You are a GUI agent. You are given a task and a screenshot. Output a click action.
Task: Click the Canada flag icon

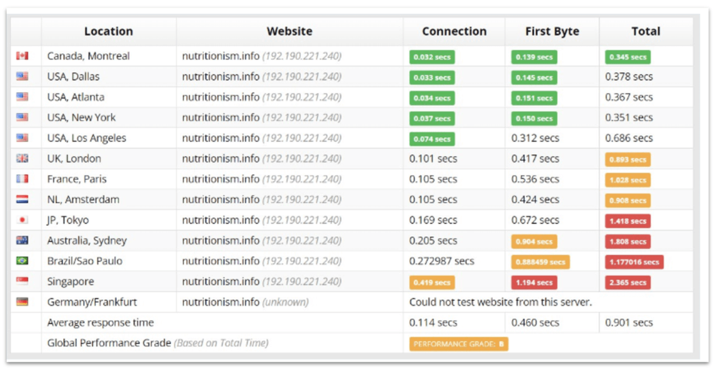22,56
